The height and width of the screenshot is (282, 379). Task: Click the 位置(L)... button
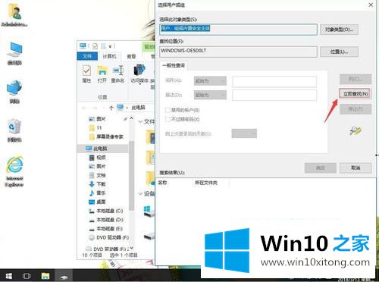(x=339, y=52)
